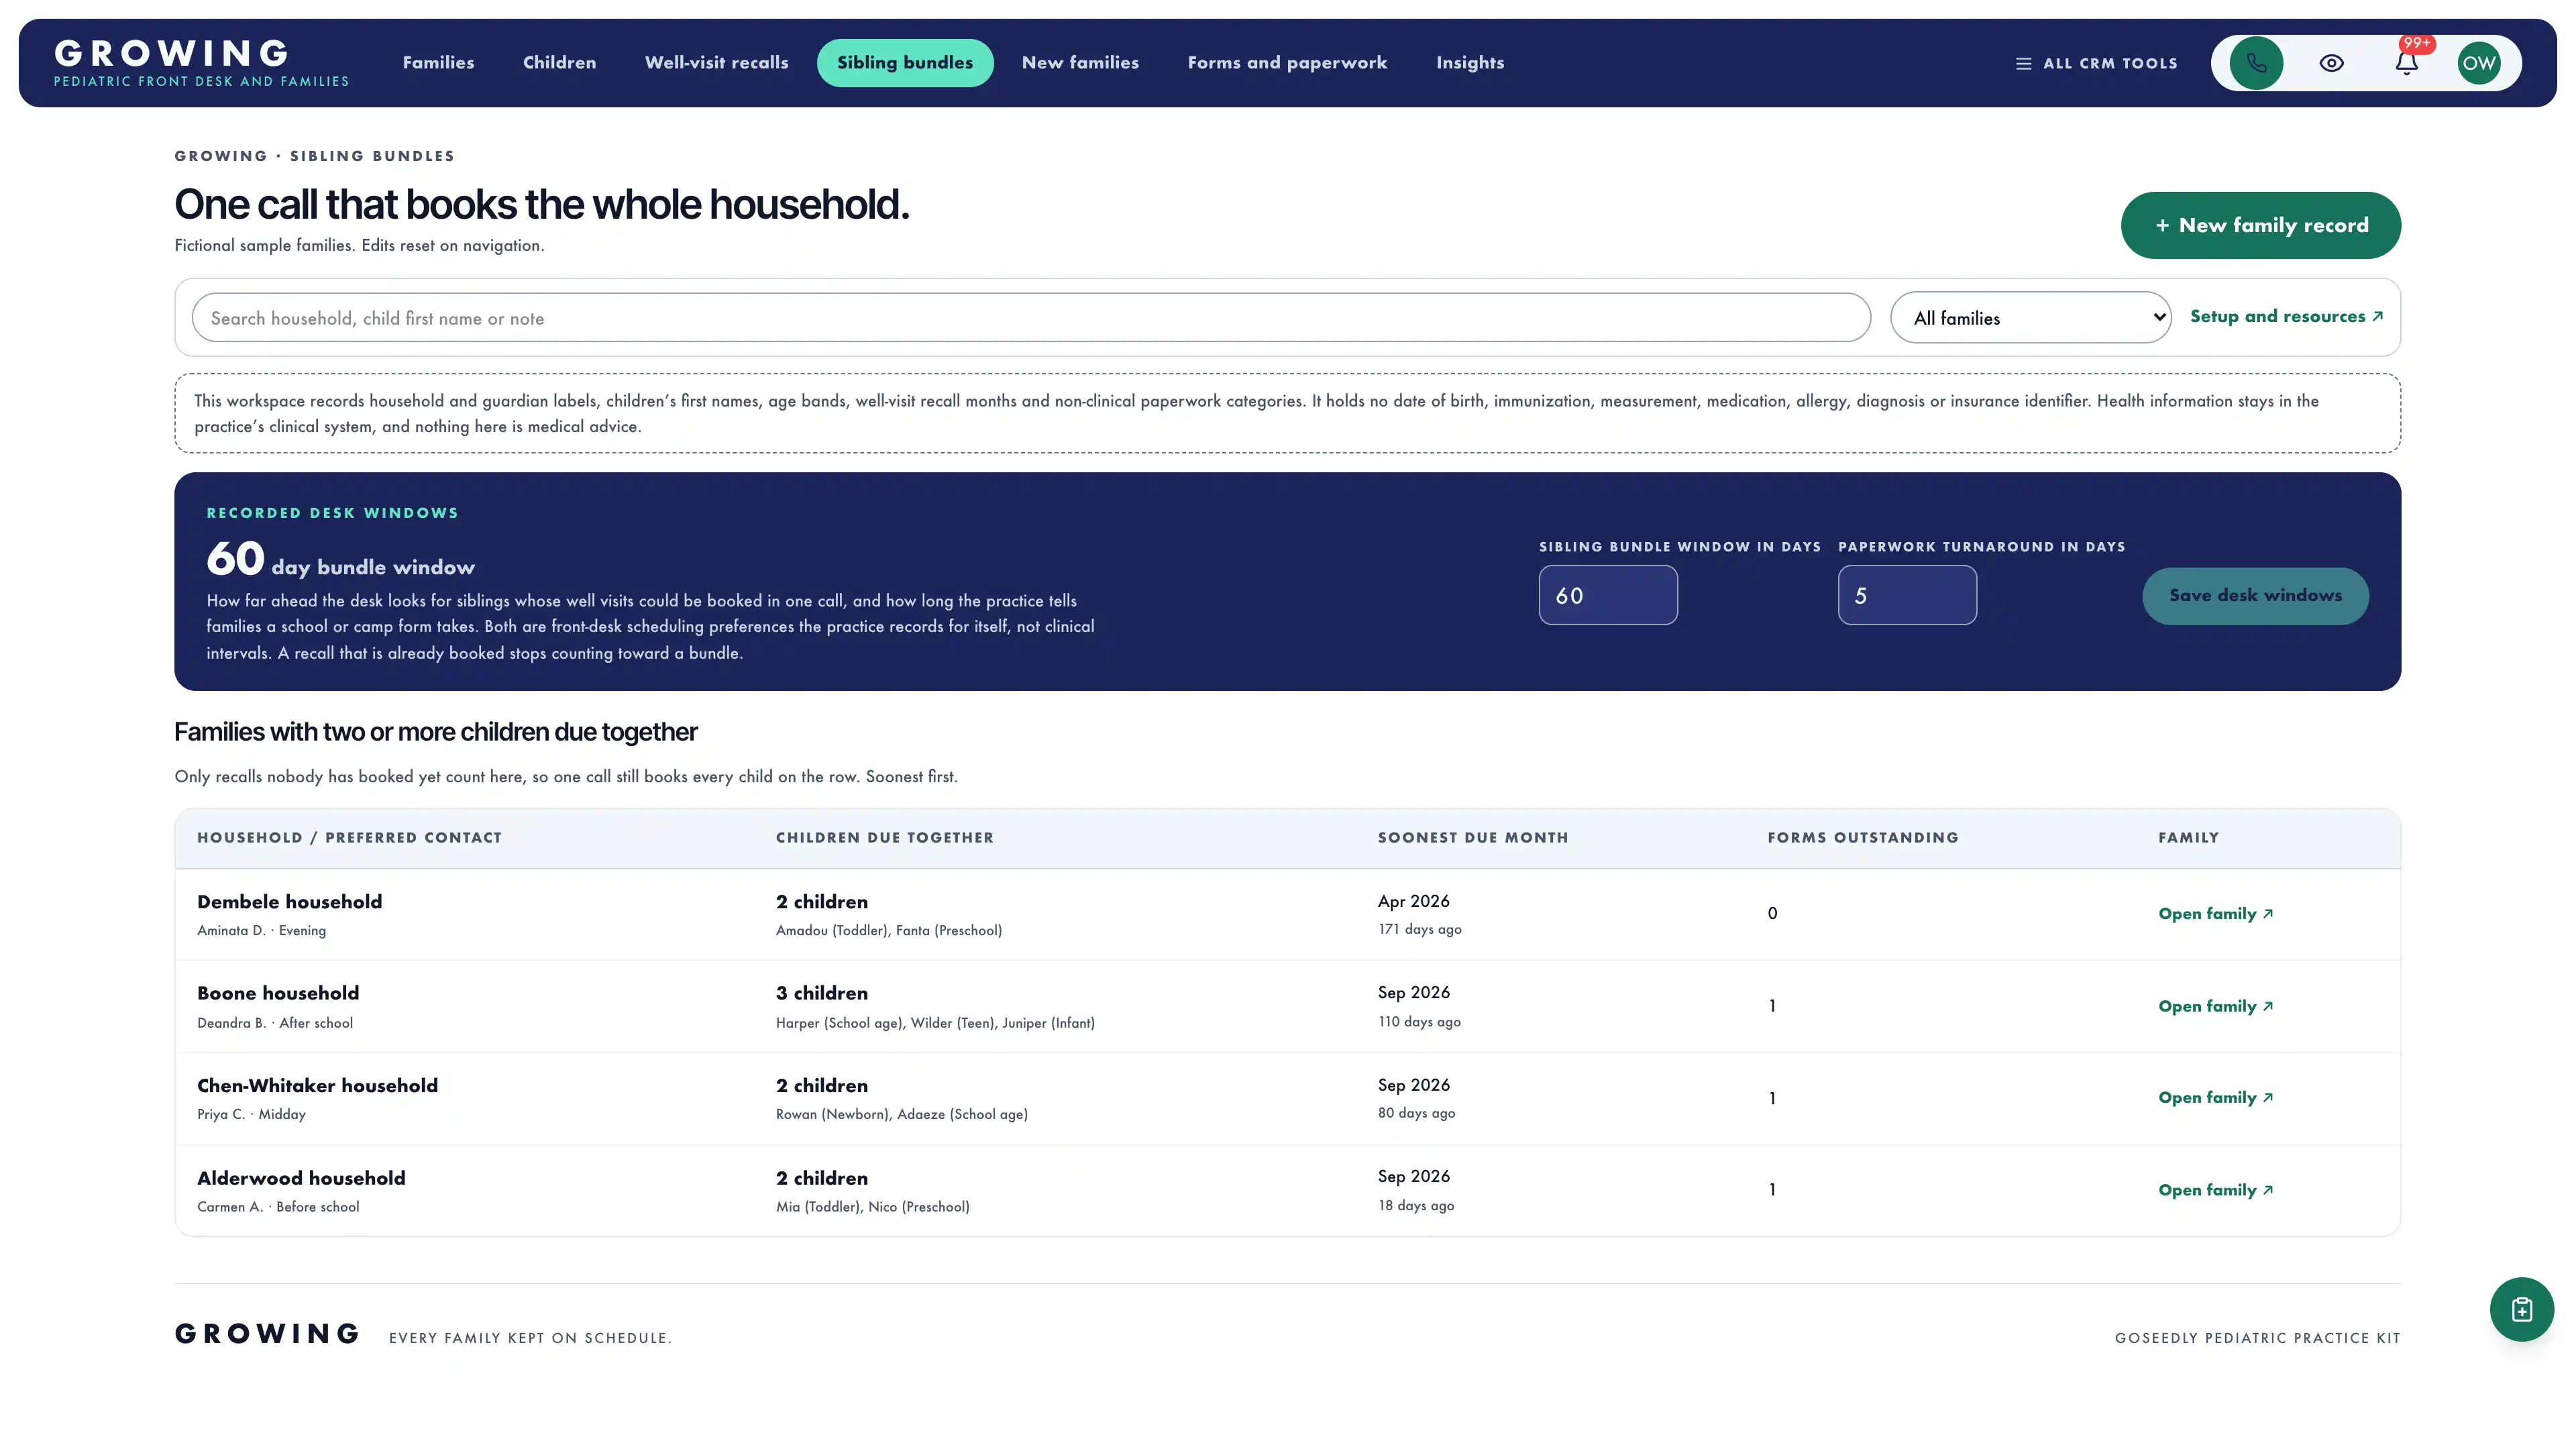
Task: Select the Sibling bundles tab
Action: (904, 63)
